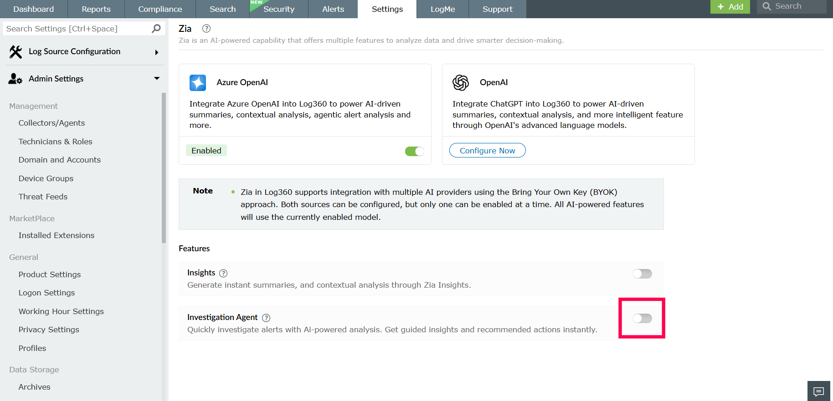Click Configure Now for OpenAI
The height and width of the screenshot is (401, 833).
click(x=488, y=151)
